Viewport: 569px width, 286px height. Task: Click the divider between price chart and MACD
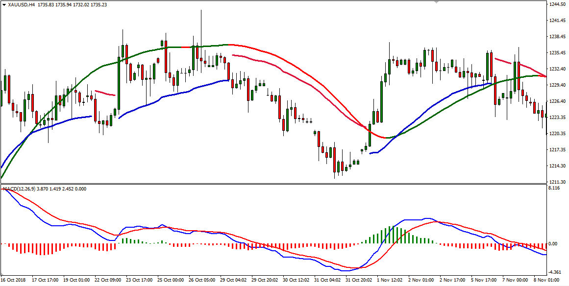click(272, 184)
